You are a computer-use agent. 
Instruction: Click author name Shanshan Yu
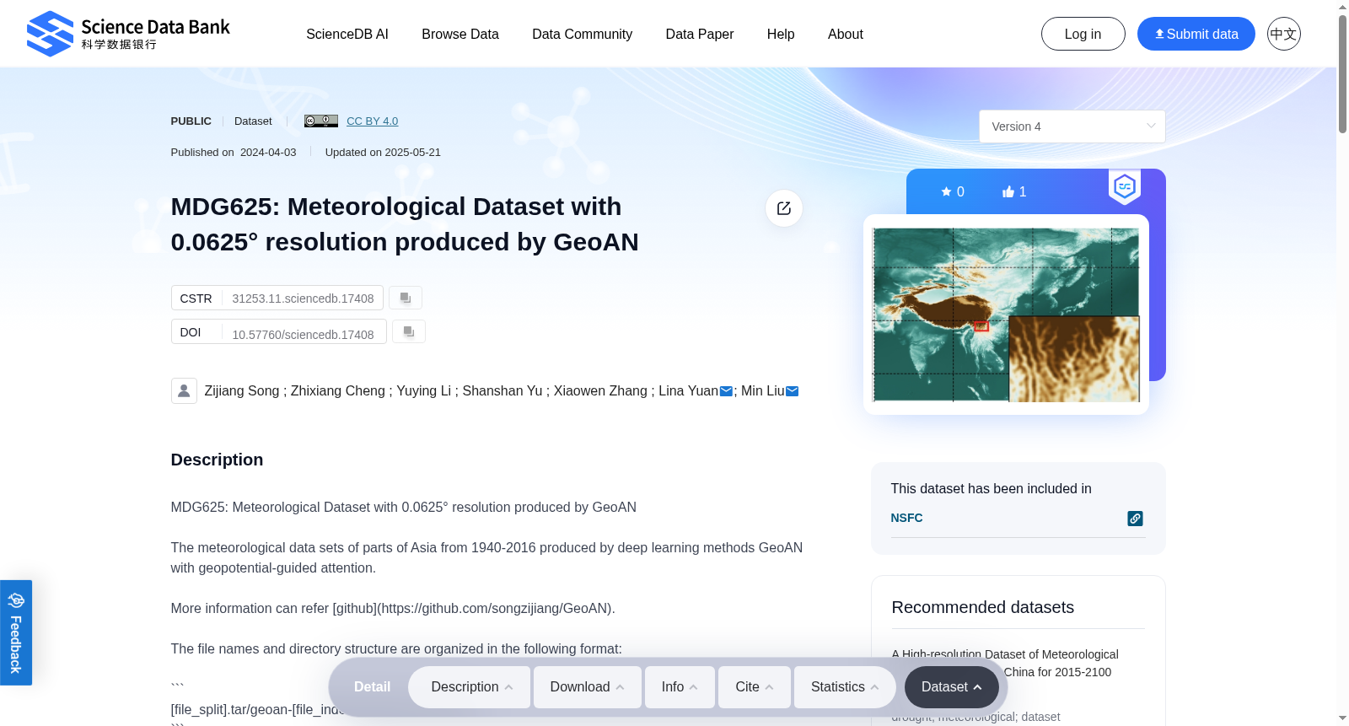(503, 391)
